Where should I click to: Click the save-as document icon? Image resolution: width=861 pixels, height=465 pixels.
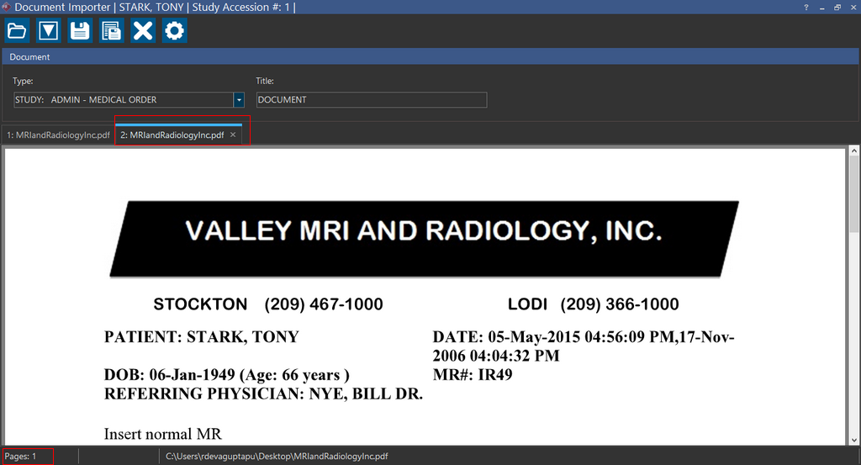pyautogui.click(x=111, y=31)
